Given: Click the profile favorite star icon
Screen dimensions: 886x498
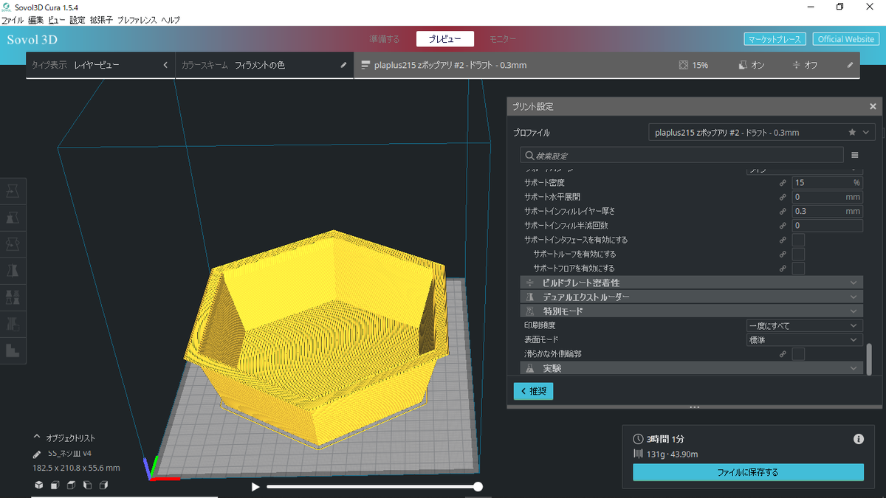Looking at the screenshot, I should pyautogui.click(x=852, y=133).
